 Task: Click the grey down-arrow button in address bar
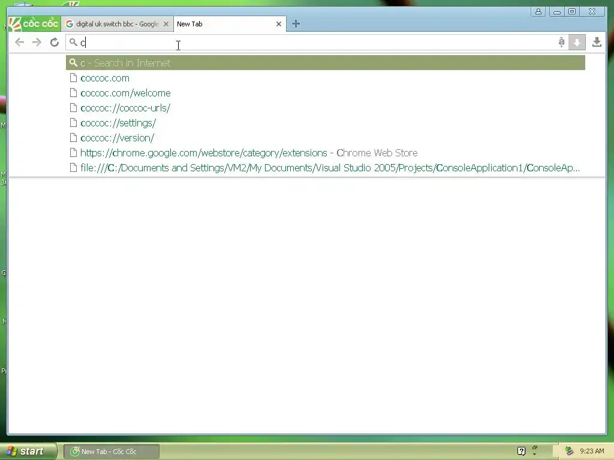[x=577, y=43]
